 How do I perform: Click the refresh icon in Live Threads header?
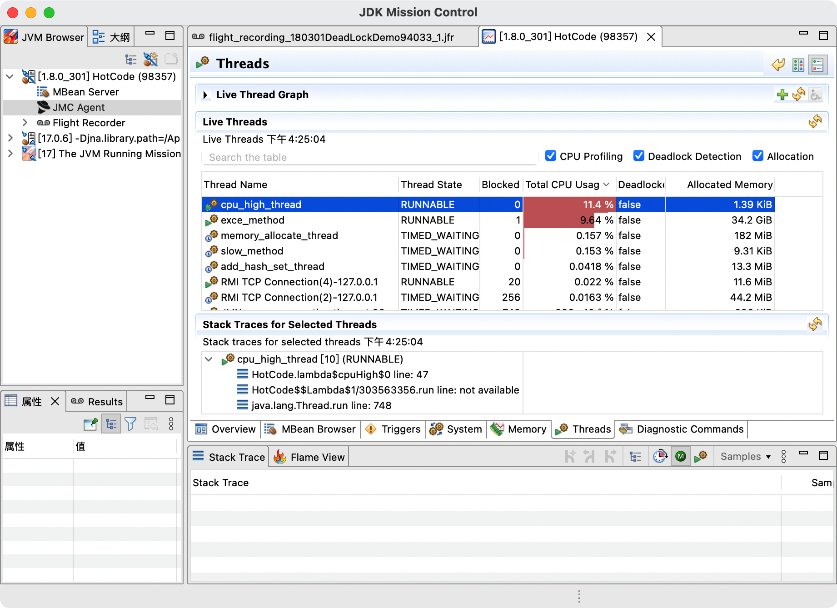pos(815,122)
